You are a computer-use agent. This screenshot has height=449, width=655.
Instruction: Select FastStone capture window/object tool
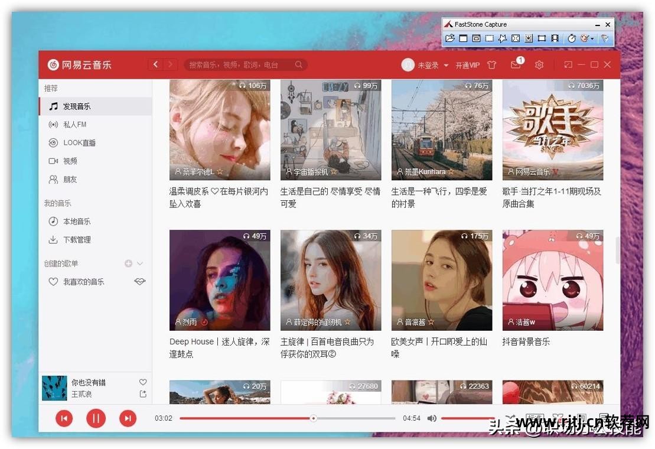click(x=476, y=38)
